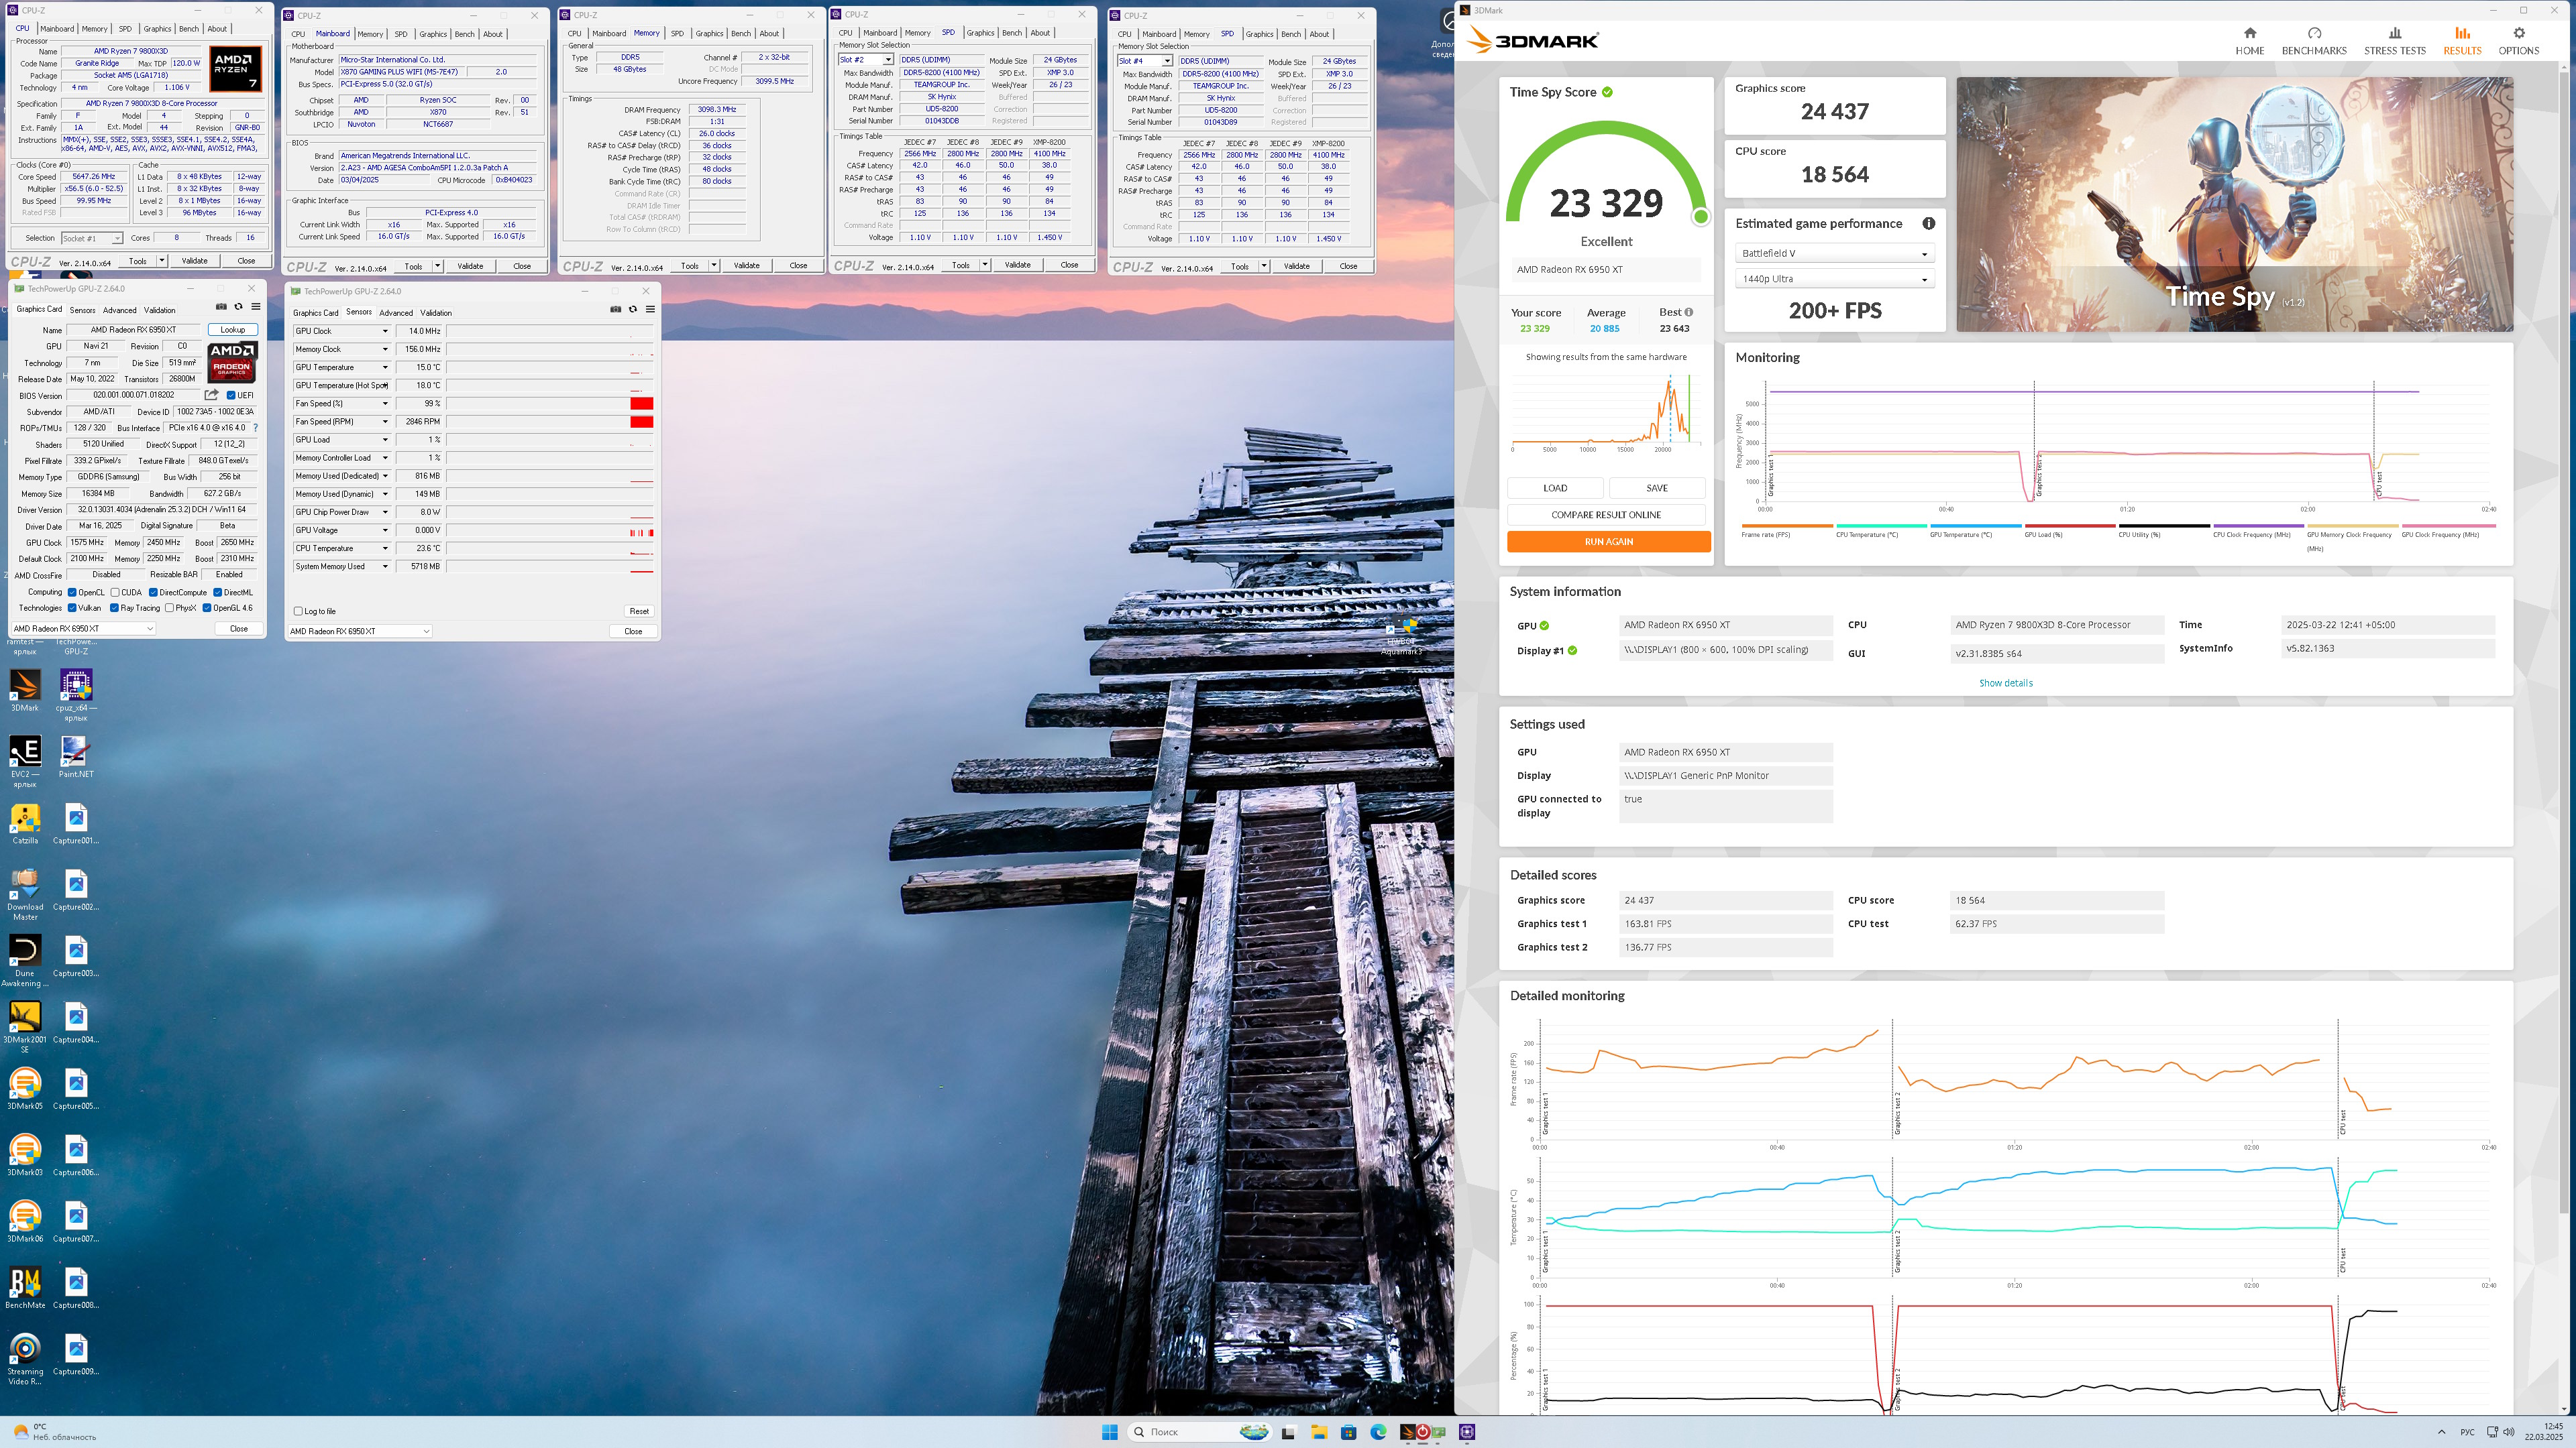Viewport: 2576px width, 1448px height.
Task: Open HOME in 3DMark navigation
Action: click(x=2249, y=41)
